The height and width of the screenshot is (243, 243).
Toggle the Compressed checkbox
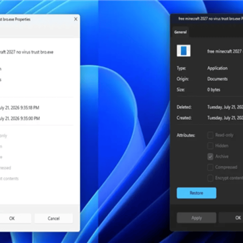click(210, 167)
